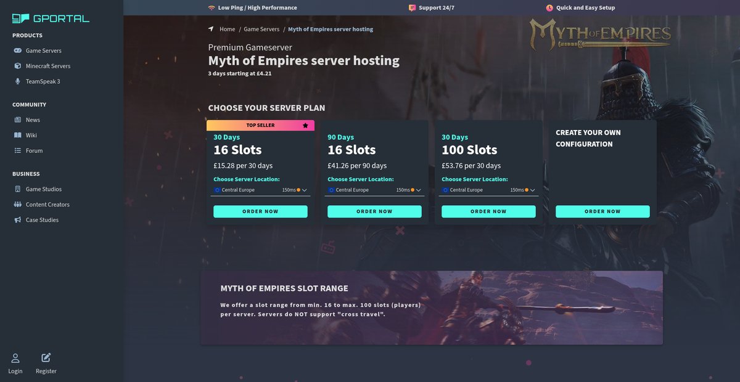The width and height of the screenshot is (740, 382).
Task: Open location dropdown for 30 Days 16 Slots
Action: pyautogui.click(x=260, y=190)
